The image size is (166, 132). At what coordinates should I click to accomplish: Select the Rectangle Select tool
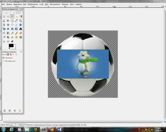tap(4, 16)
